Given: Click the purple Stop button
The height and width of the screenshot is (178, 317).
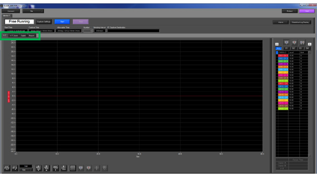Looking at the screenshot, I should coord(80,21).
